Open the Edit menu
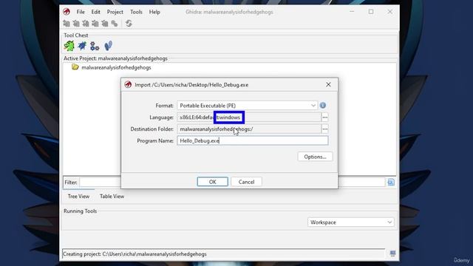The width and height of the screenshot is (473, 266). tap(95, 12)
